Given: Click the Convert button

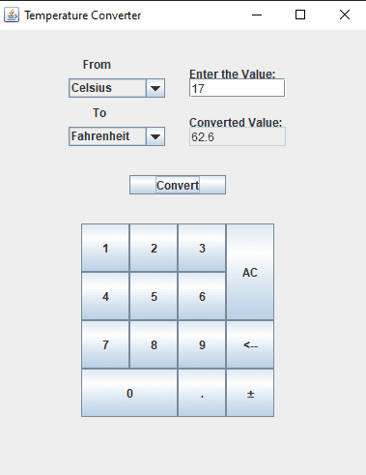Looking at the screenshot, I should pyautogui.click(x=178, y=185).
